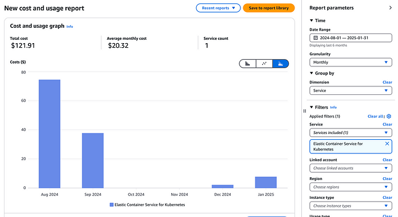Toggle the Elastic Container Service legend swatch
398x217 pixels.
(111, 205)
